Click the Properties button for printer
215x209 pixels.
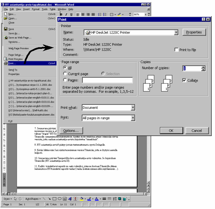click(x=194, y=32)
